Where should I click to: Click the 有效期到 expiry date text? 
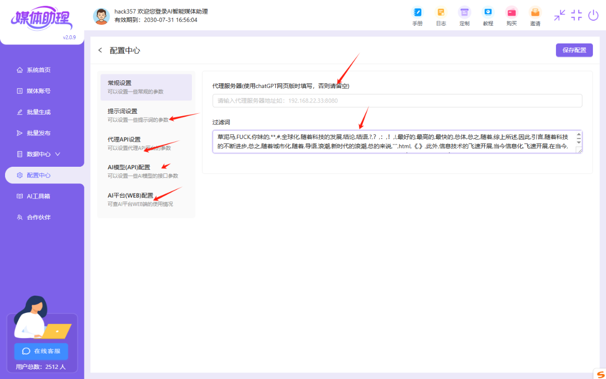(156, 20)
